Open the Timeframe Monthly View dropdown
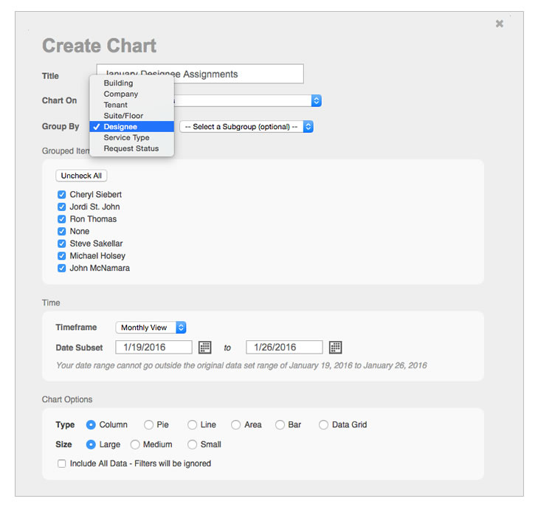 click(151, 328)
